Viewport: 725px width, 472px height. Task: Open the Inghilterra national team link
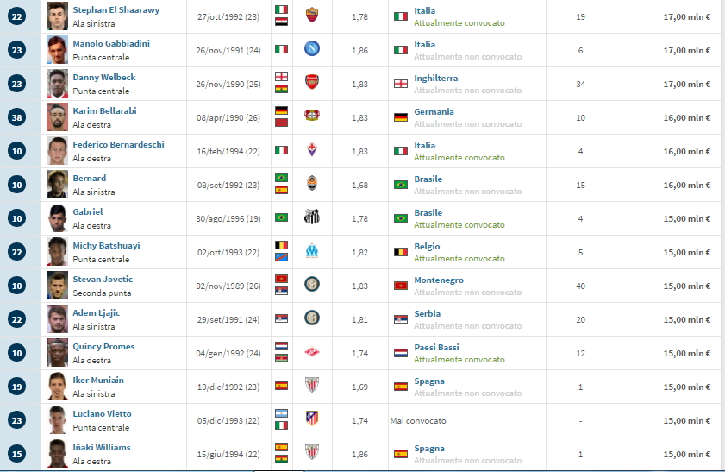(x=436, y=79)
